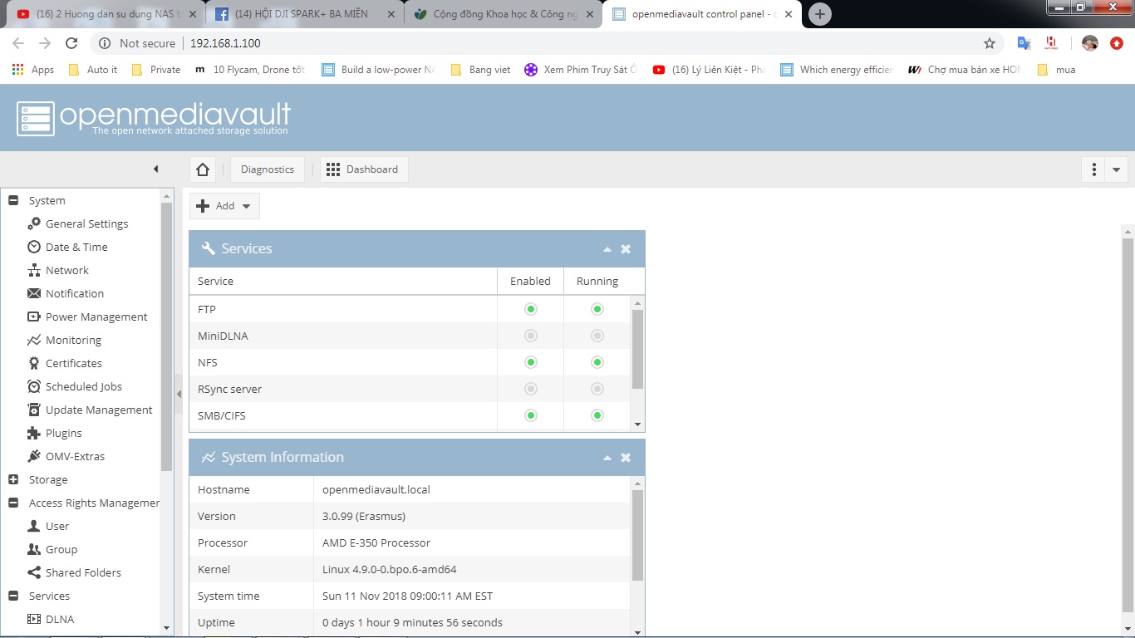
Task: Toggle SMB/CIFS Enabled indicator
Action: pos(531,415)
